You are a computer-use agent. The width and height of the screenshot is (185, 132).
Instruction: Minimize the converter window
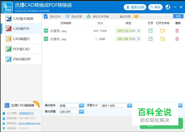click(x=175, y=7)
